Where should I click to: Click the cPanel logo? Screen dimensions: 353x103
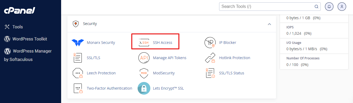[x=20, y=11]
